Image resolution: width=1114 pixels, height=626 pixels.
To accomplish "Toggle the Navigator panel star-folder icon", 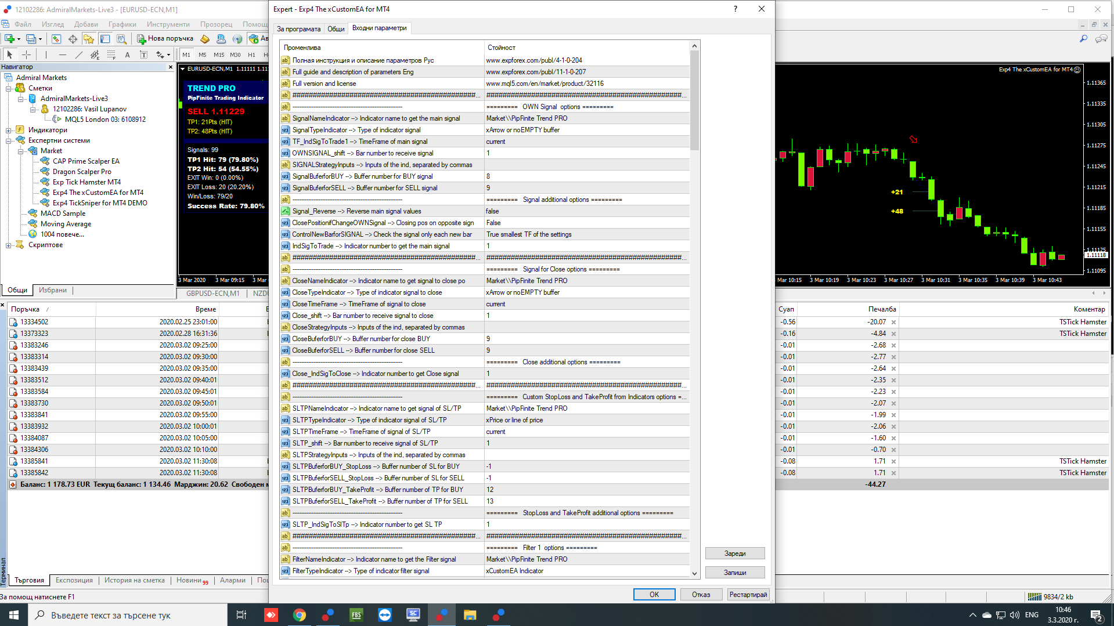I will (x=89, y=39).
